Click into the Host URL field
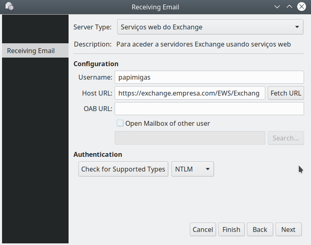Viewport: 311px width, 245px height. coord(190,93)
